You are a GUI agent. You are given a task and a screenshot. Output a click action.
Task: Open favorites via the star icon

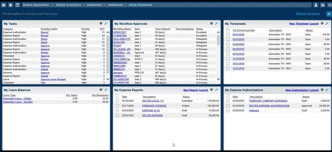pyautogui.click(x=11, y=5)
